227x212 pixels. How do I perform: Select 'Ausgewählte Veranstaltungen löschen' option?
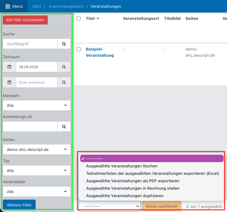pos(122,166)
